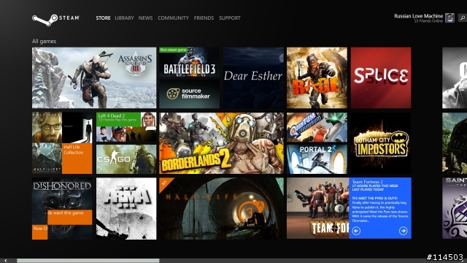Switch to the LIBRARY tab
This screenshot has height=263, width=467.
[x=124, y=18]
